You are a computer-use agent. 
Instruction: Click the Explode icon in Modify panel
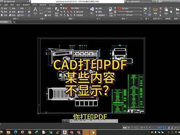pyautogui.click(x=29, y=12)
